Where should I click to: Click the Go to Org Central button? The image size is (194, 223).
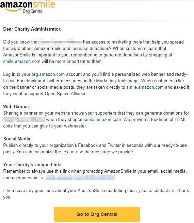tap(97, 214)
